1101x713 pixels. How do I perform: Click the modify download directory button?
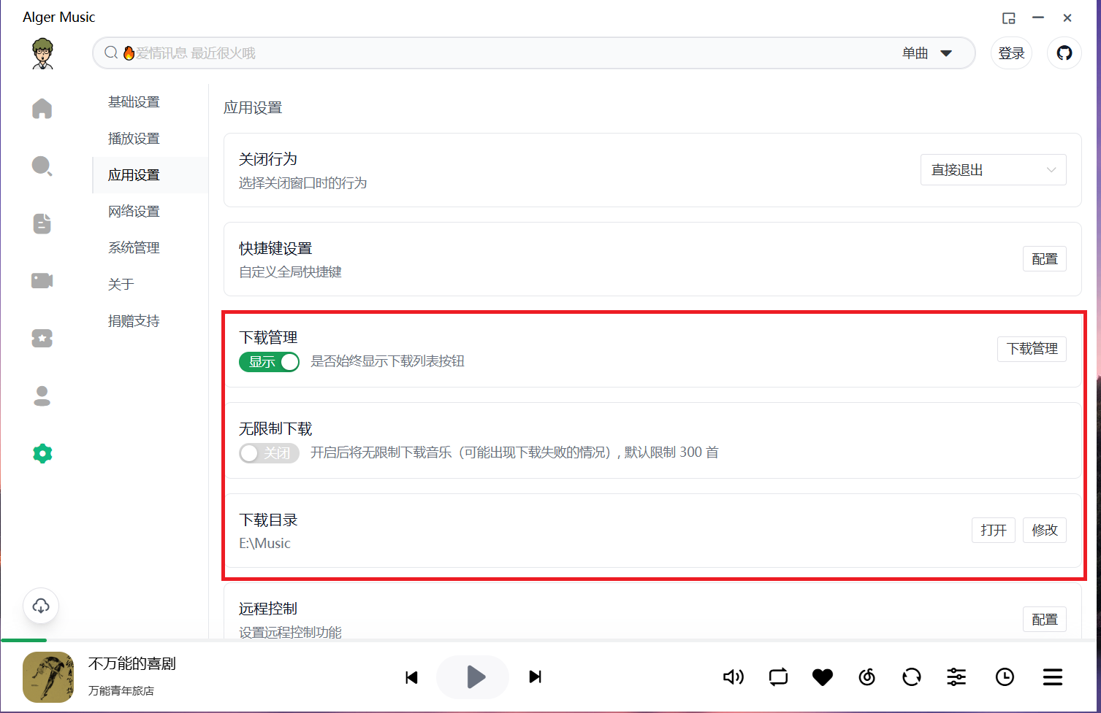coord(1044,531)
